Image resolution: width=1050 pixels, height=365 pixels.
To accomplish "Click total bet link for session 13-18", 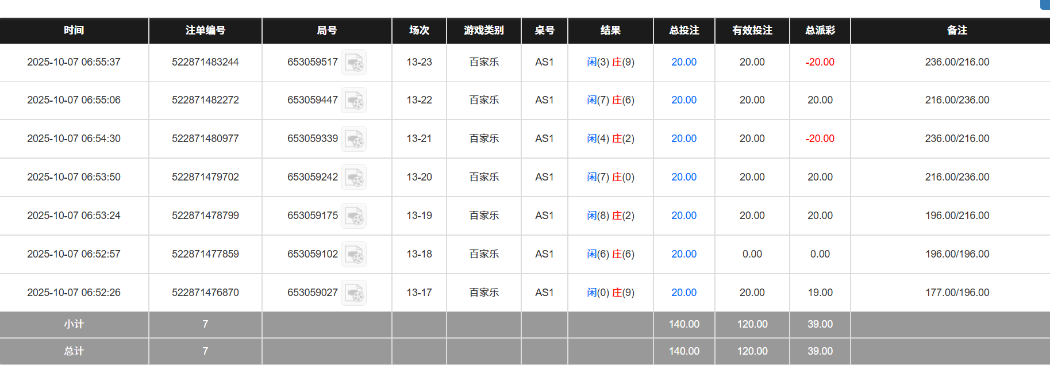I will (684, 254).
